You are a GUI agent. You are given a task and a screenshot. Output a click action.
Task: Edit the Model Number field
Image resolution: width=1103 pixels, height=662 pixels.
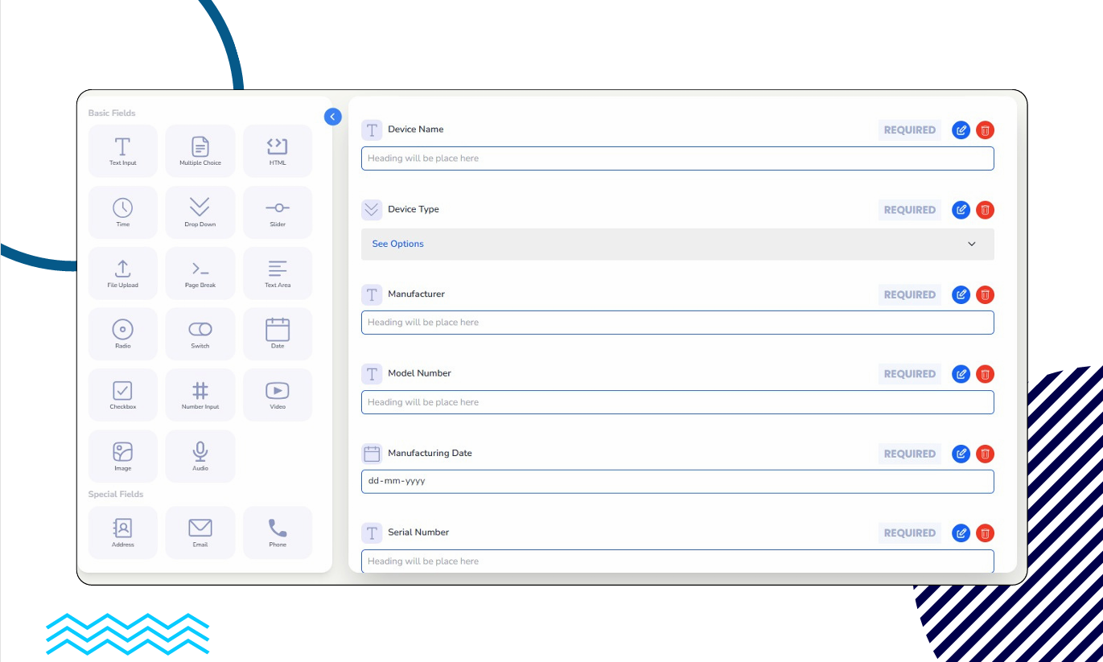coord(961,374)
